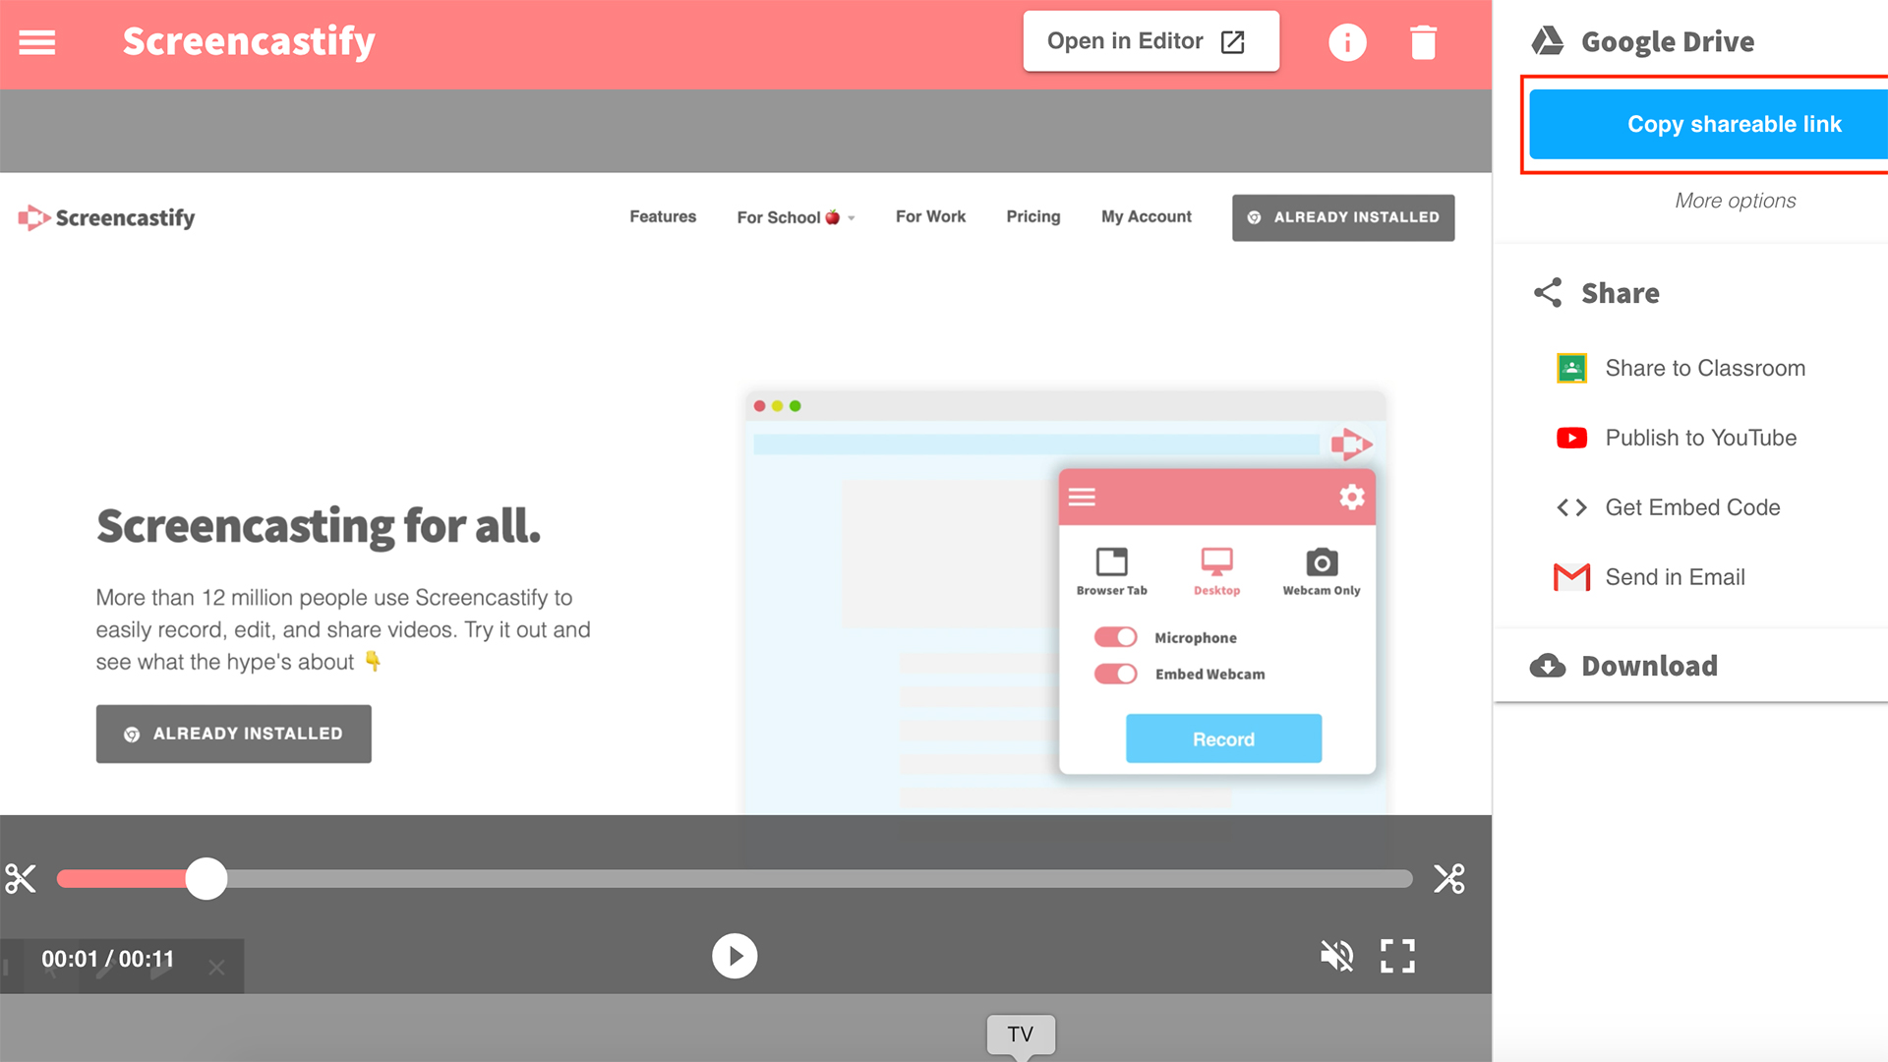Open in Editor using toolbar button

pyautogui.click(x=1147, y=41)
